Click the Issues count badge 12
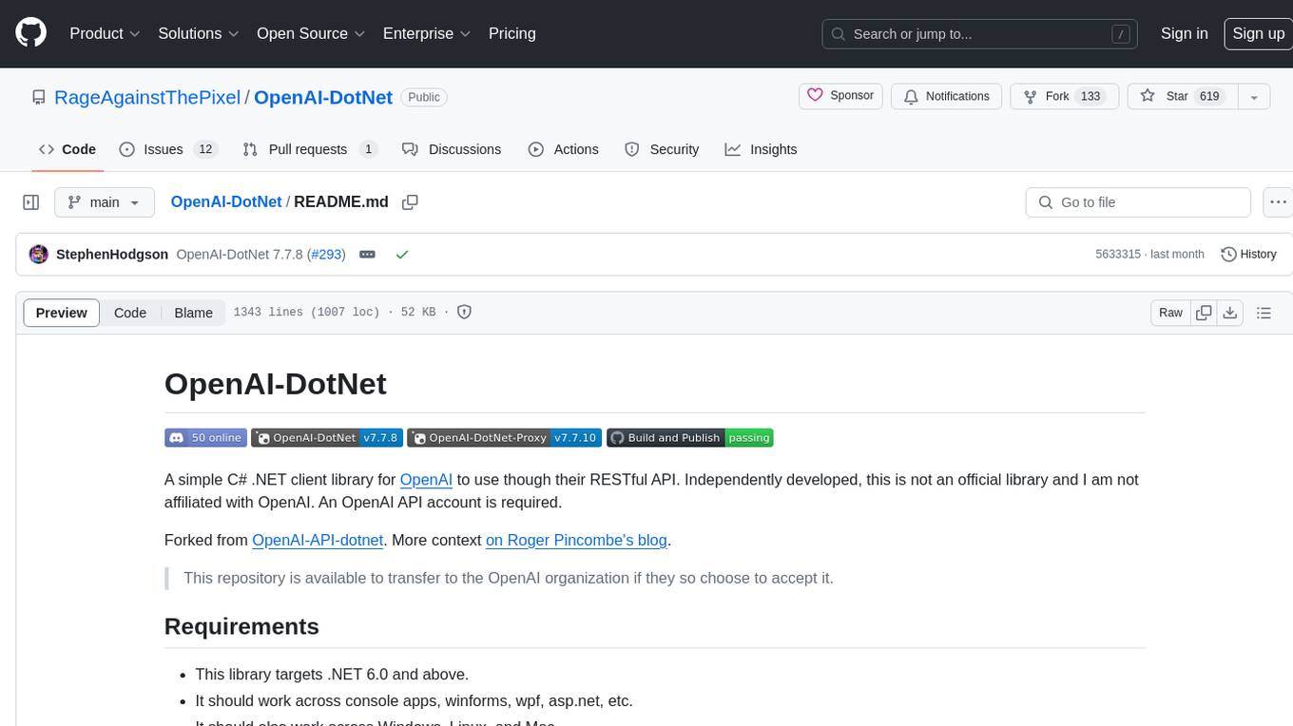Viewport: 1293px width, 726px height. coord(205,149)
